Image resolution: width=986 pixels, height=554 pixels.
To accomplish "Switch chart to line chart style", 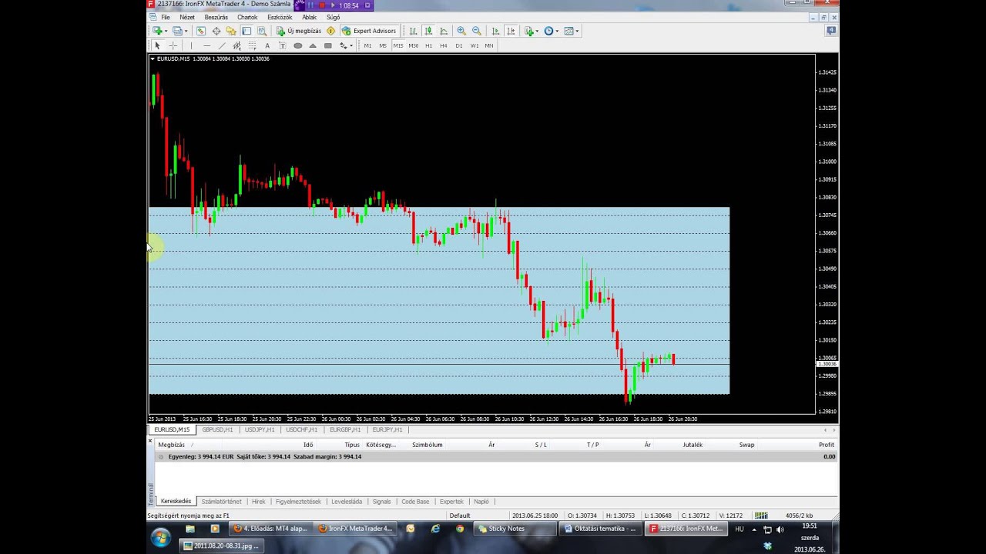I will coord(444,31).
